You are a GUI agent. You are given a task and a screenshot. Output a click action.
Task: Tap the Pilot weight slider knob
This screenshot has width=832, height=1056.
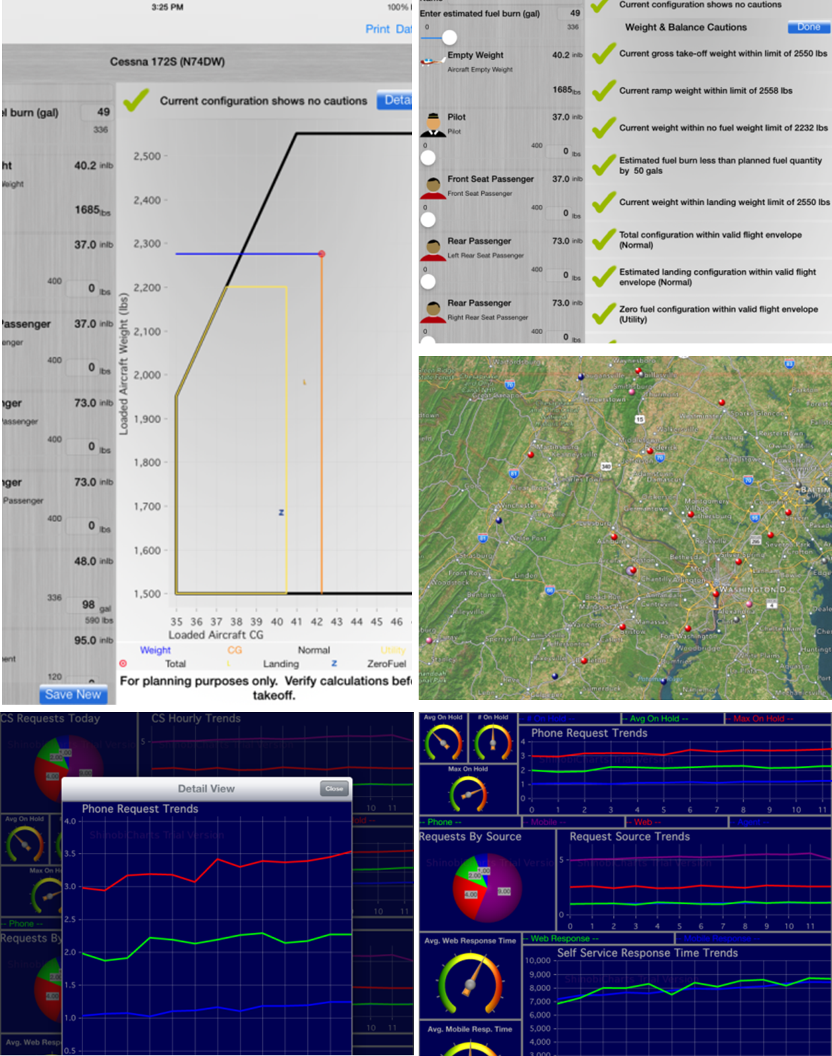(428, 158)
